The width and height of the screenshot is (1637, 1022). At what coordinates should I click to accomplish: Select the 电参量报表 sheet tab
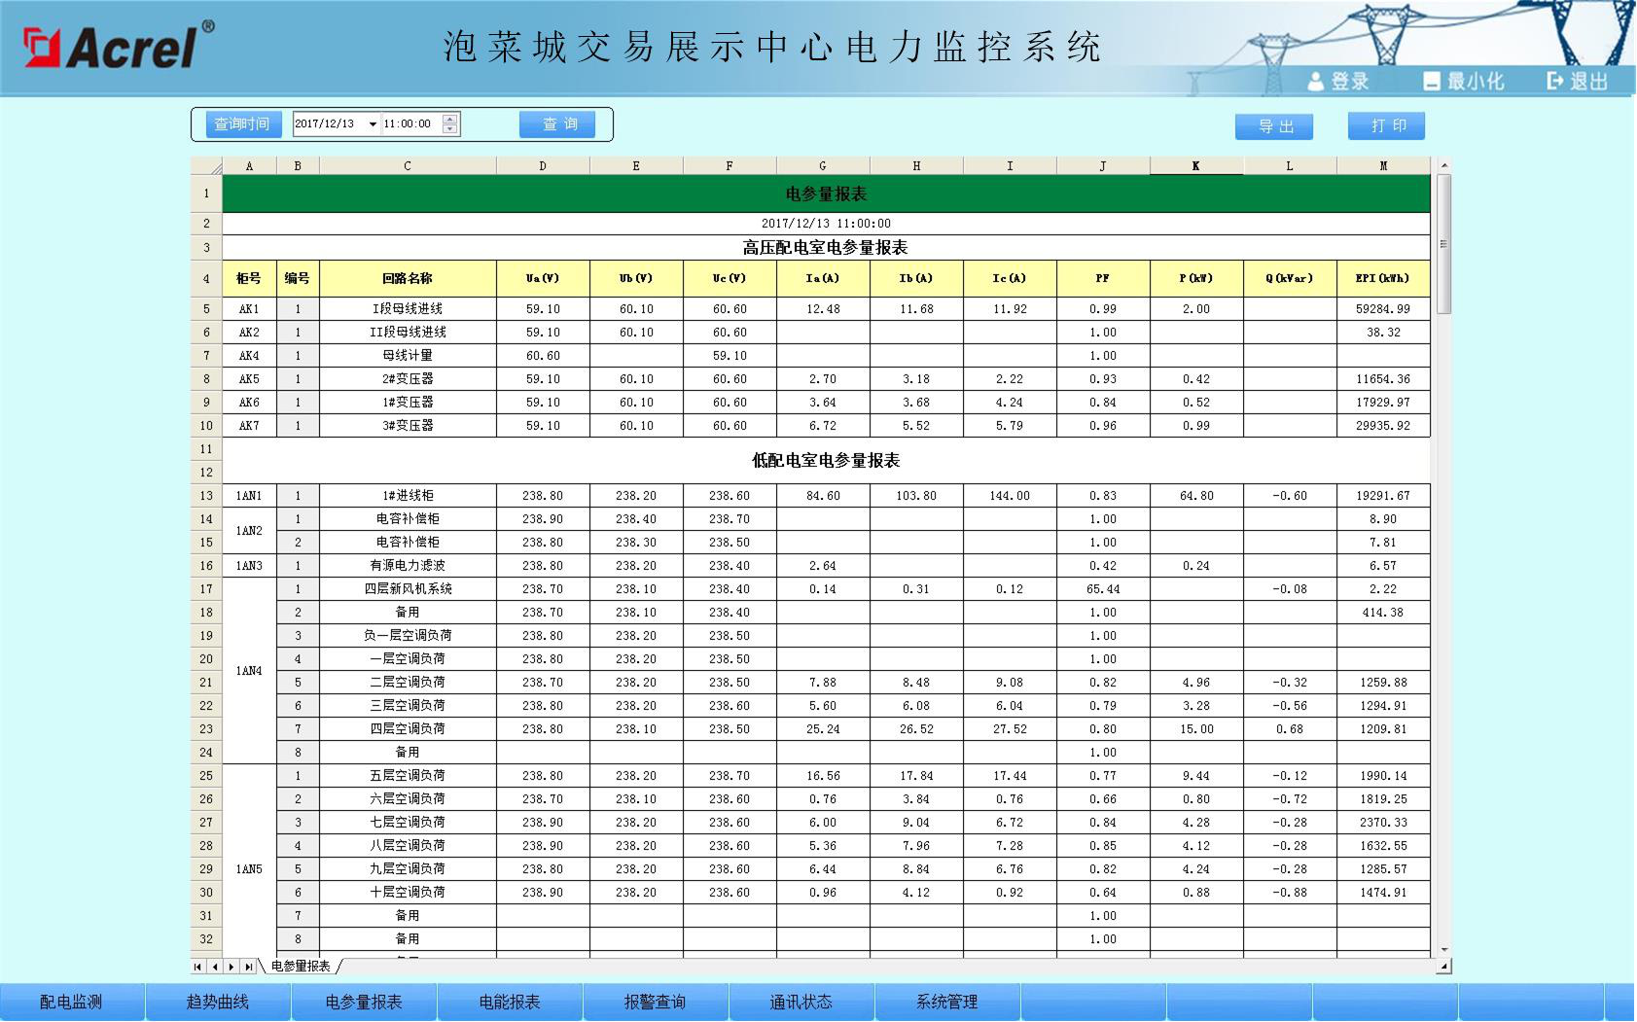(301, 967)
